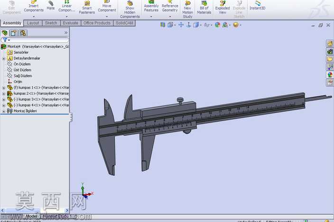
Task: Select the kumpas 3<1> component
Action: pyautogui.click(x=38, y=99)
